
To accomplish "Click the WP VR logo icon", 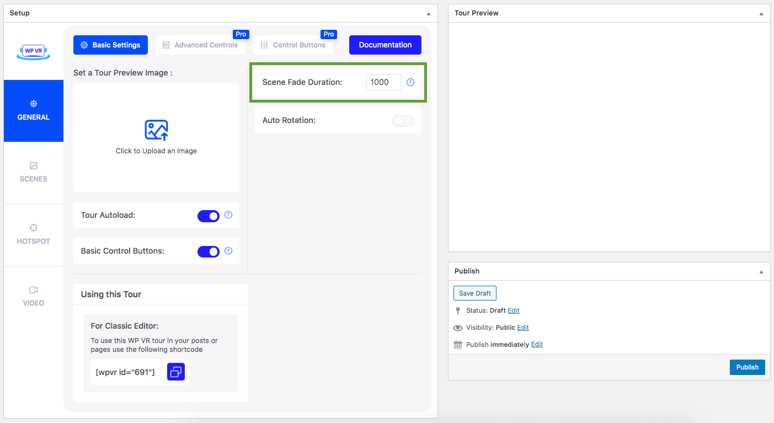I will point(34,52).
